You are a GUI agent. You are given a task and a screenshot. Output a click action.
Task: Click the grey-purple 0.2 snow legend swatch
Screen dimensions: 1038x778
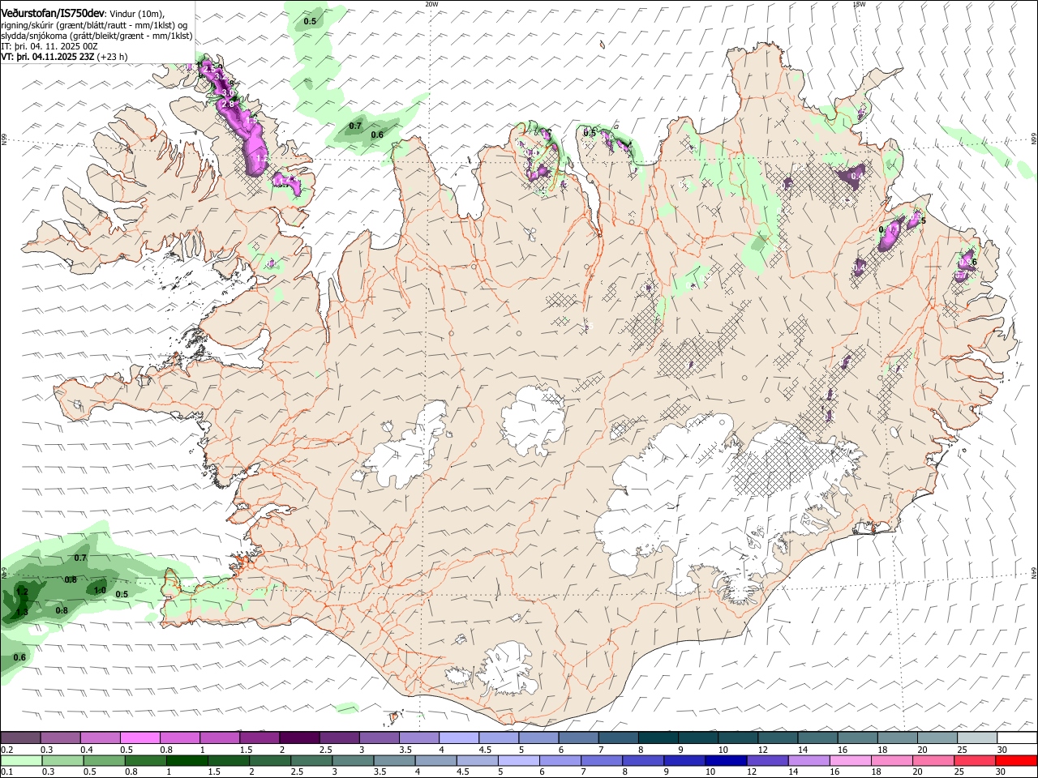[21, 737]
